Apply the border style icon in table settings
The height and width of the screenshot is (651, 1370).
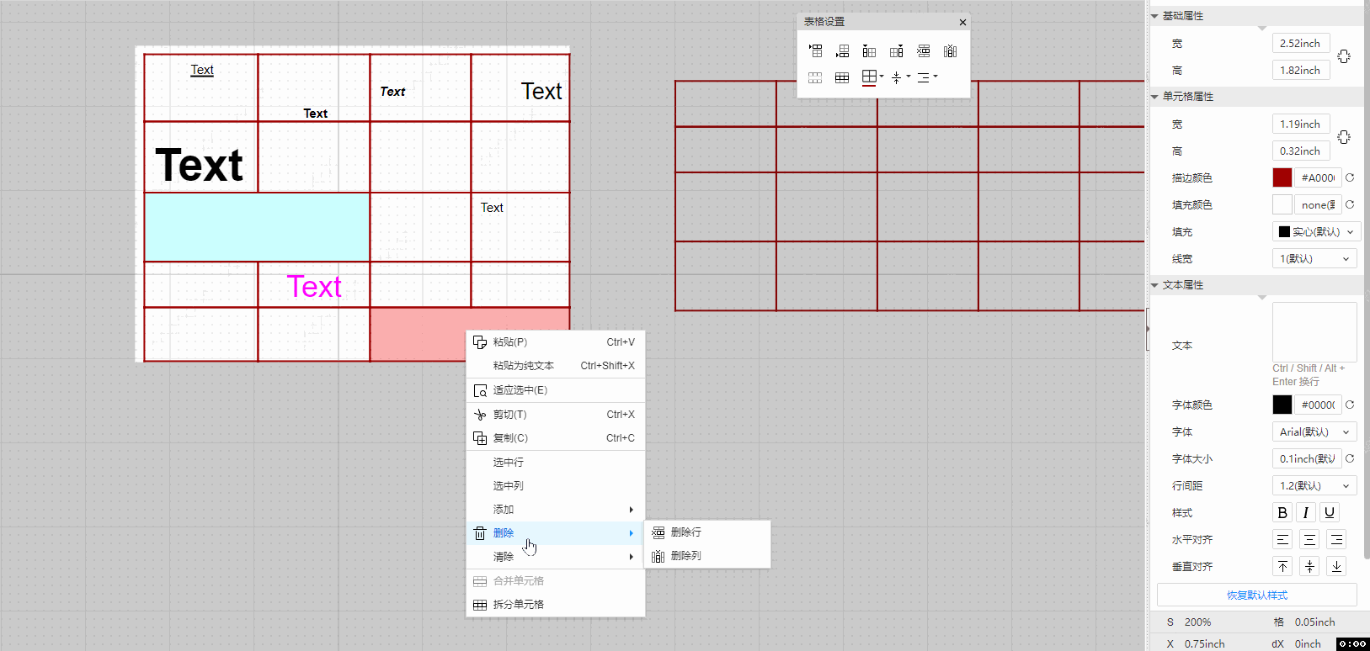(x=869, y=77)
